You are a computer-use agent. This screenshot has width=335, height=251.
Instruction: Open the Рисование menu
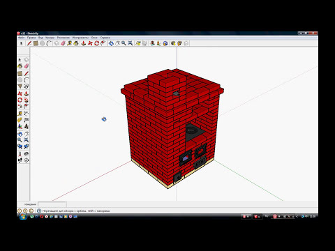pos(64,38)
